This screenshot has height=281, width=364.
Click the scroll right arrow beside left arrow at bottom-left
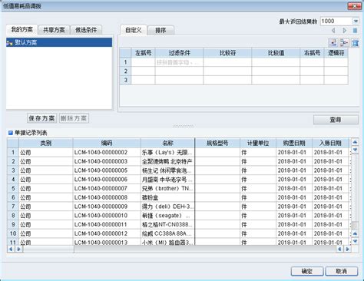(18, 249)
